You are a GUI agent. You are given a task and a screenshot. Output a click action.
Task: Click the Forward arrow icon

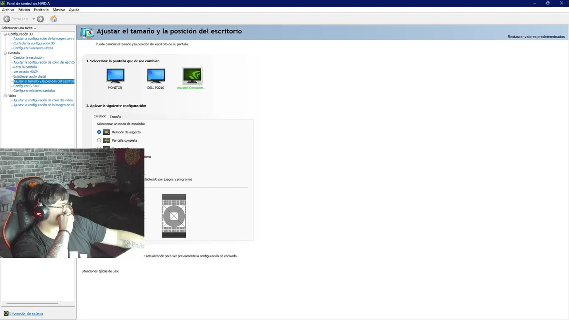pyautogui.click(x=40, y=19)
